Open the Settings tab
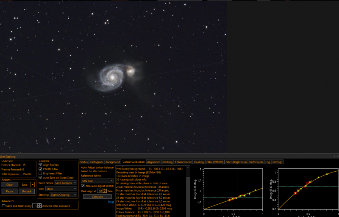Viewport: 339px width, 217px height. click(x=278, y=162)
